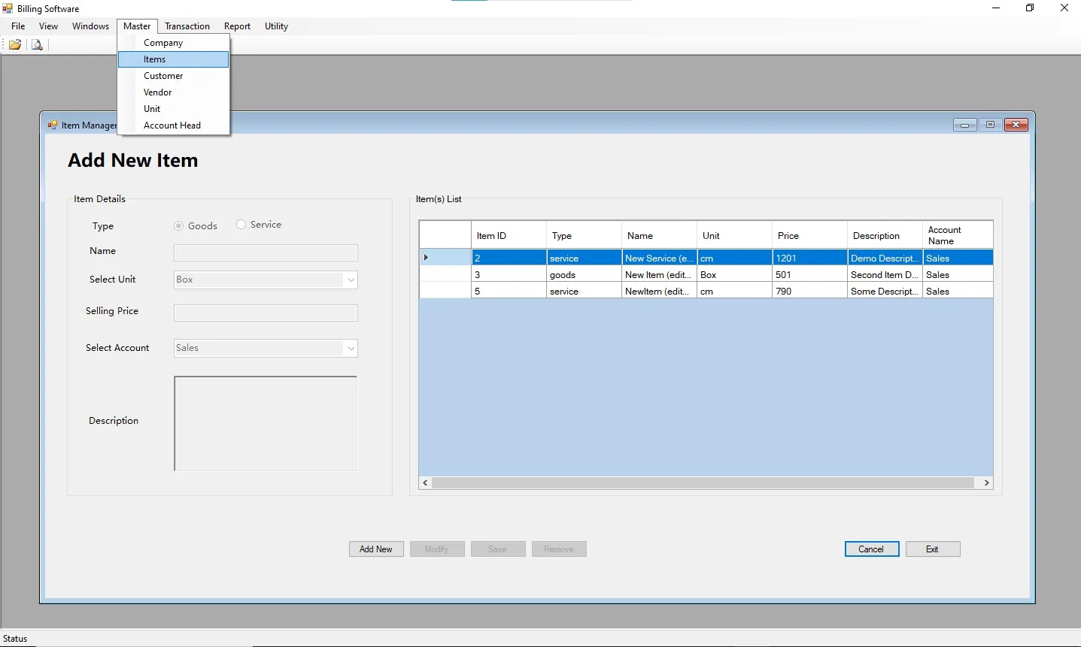Expand the Select Unit dropdown
Viewport: 1081px width, 647px height.
click(351, 280)
